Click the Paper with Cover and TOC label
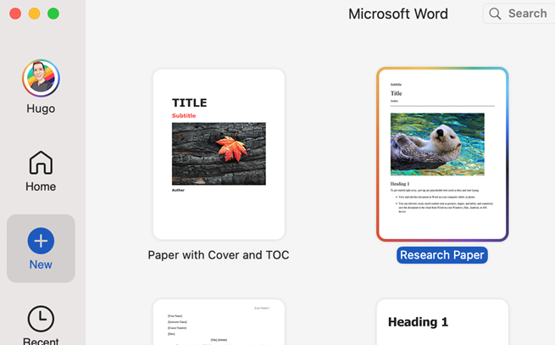The height and width of the screenshot is (345, 555). 219,255
